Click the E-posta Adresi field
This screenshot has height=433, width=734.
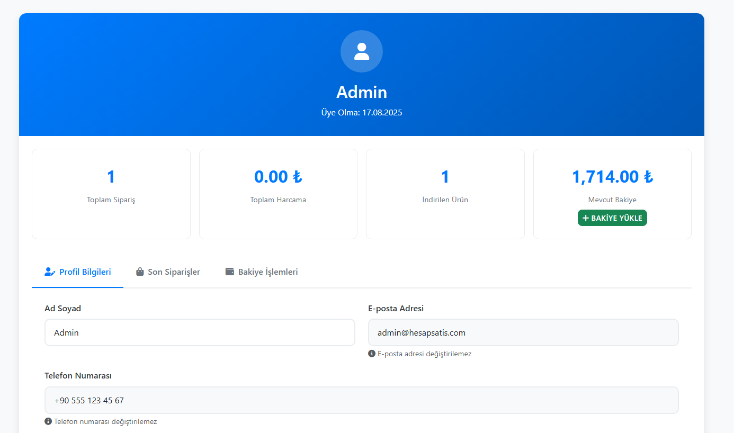point(523,332)
